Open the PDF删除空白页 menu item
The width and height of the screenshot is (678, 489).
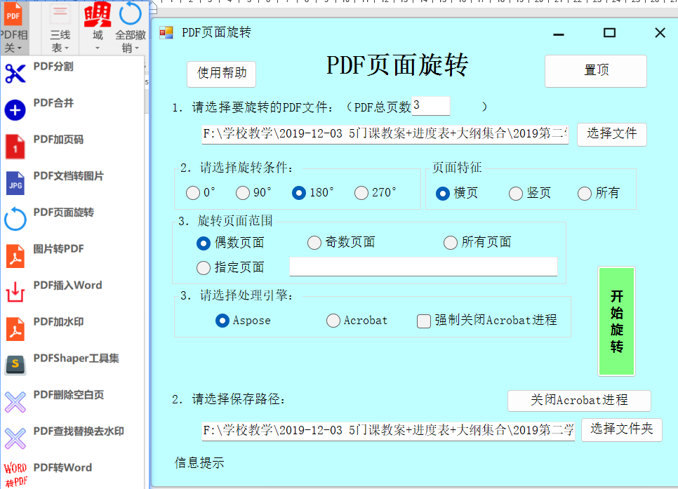click(x=72, y=402)
